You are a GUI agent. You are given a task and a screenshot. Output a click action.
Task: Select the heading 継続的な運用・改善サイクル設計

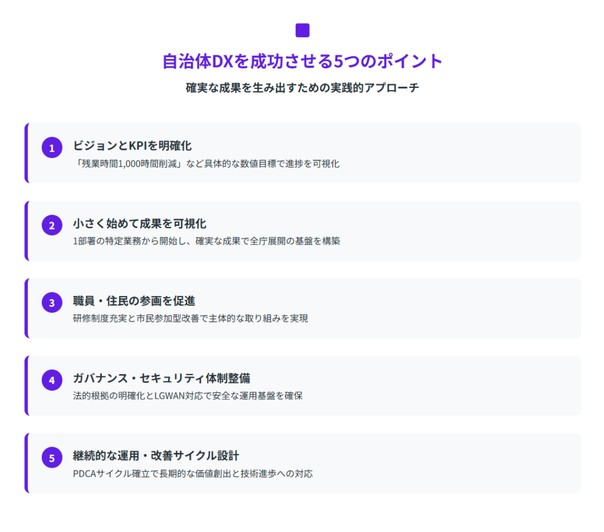point(156,455)
